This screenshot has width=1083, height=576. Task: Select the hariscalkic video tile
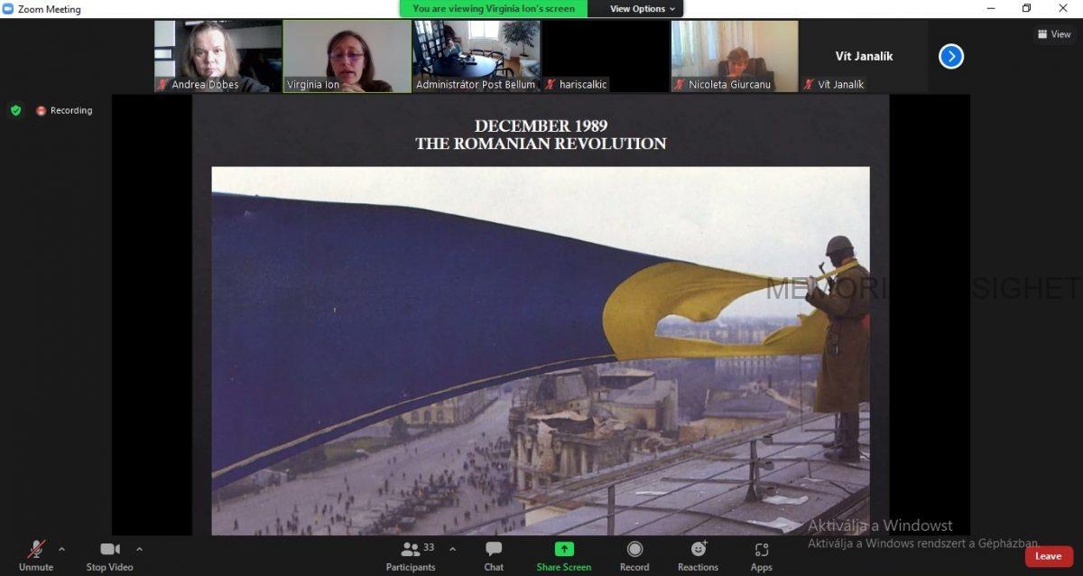pyautogui.click(x=606, y=56)
